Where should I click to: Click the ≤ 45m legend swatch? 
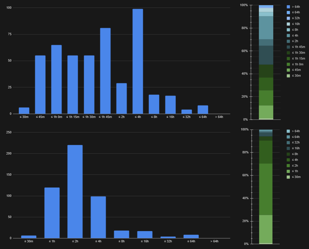[288, 70]
